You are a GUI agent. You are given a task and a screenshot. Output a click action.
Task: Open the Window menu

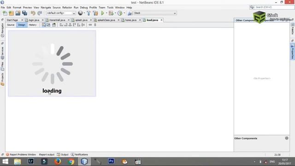pos(120,7)
